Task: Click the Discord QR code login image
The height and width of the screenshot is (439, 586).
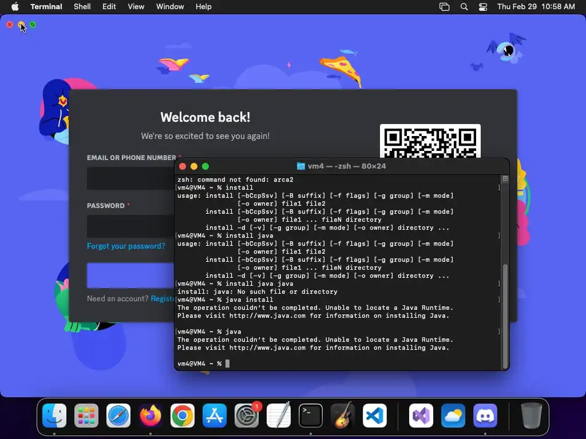Action: (430, 141)
